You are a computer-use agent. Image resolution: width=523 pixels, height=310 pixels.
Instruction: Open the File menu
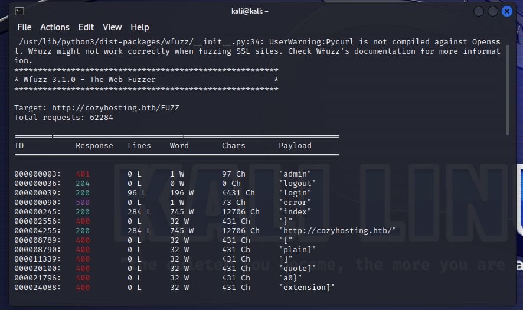(x=24, y=27)
